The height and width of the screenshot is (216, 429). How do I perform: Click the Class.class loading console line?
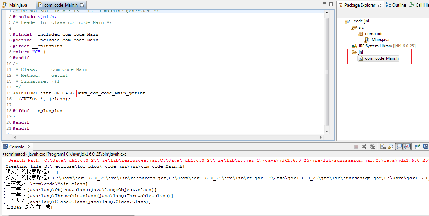(77, 201)
